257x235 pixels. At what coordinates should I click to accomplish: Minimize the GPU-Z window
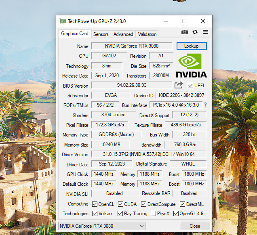(x=166, y=21)
